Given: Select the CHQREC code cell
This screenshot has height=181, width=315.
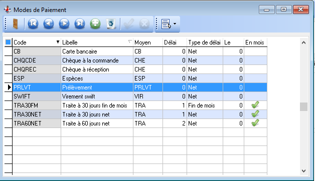Looking at the screenshot, I should (37, 69).
